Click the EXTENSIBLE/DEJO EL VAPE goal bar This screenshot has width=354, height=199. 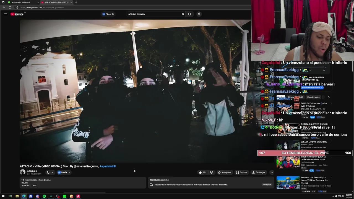click(x=305, y=153)
